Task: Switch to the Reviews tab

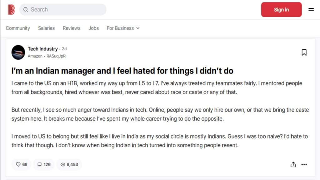Action: pos(72,28)
